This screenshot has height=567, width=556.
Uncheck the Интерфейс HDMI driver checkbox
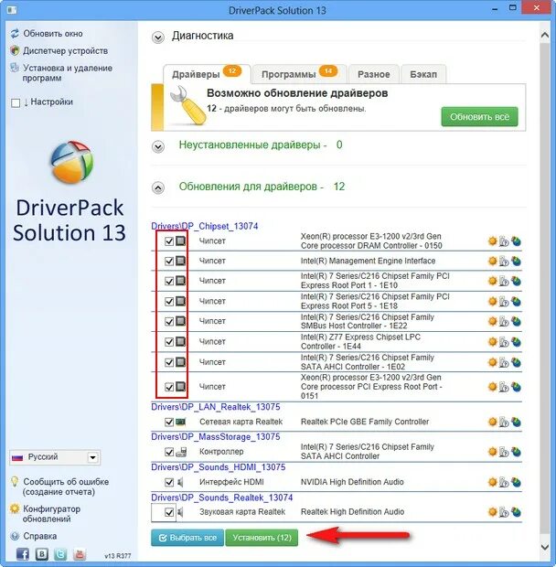click(169, 482)
